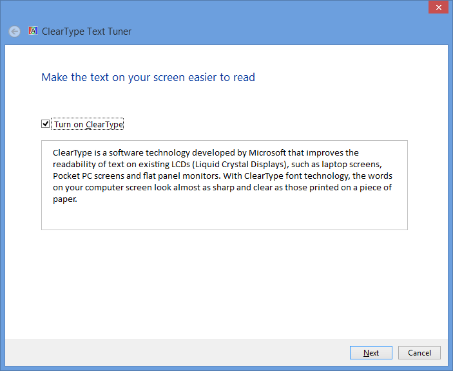Cancel the ClearType tuning wizard
Viewport: 453px width, 371px height.
coord(419,352)
